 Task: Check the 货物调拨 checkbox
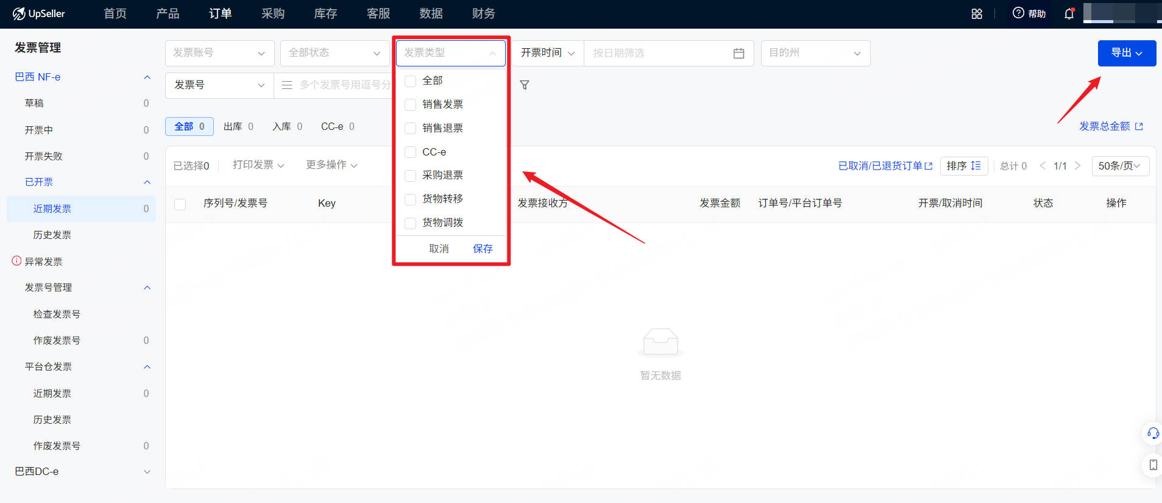click(x=411, y=223)
